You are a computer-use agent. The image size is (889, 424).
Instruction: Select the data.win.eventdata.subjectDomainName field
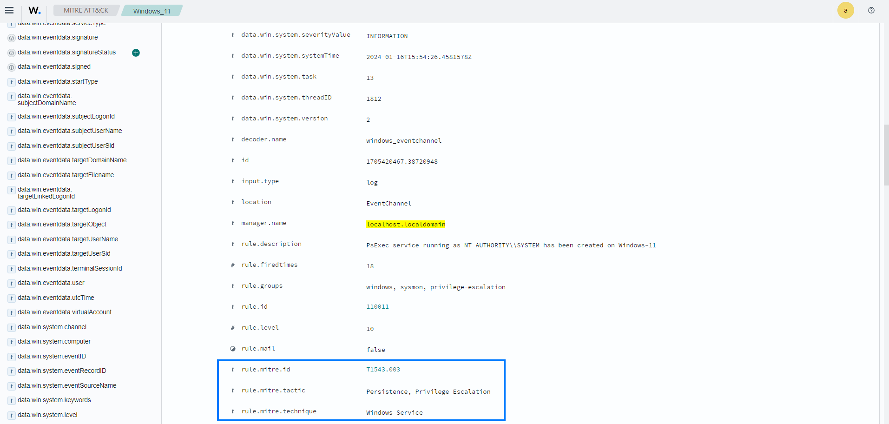pyautogui.click(x=46, y=99)
